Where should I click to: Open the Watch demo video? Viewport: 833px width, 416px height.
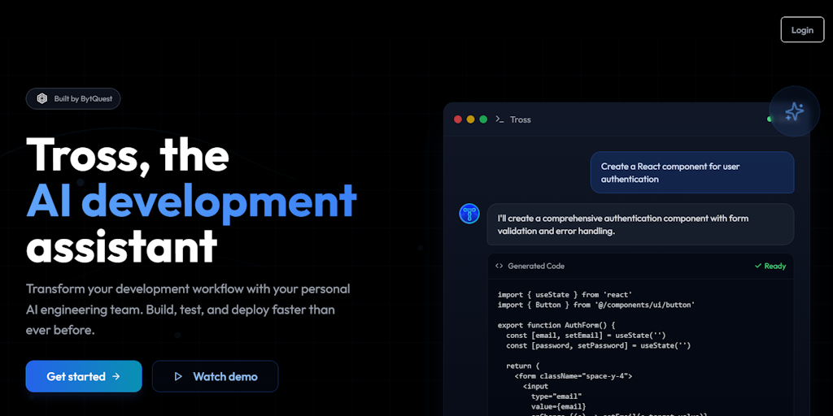click(215, 376)
